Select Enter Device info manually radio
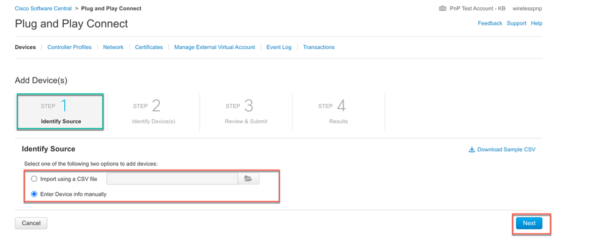Viewport: 611px width, 252px height. pyautogui.click(x=34, y=194)
